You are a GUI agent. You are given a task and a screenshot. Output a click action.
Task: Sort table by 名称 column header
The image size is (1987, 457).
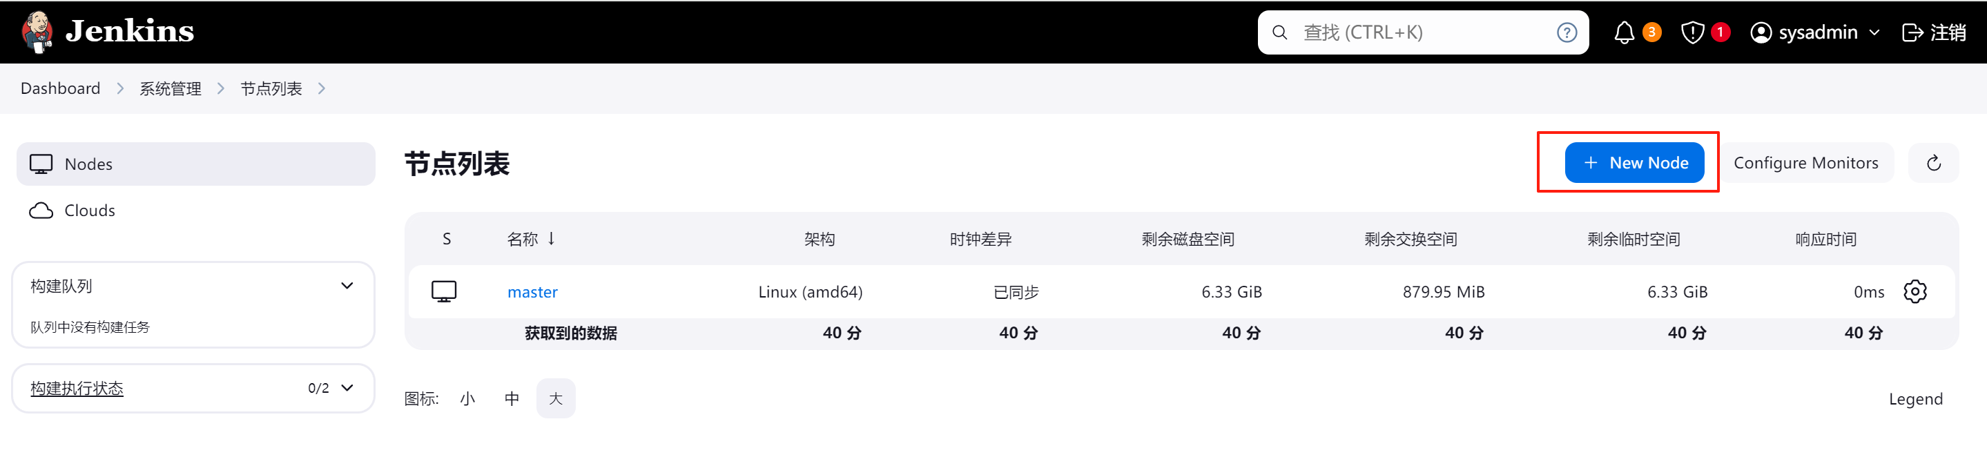point(523,240)
